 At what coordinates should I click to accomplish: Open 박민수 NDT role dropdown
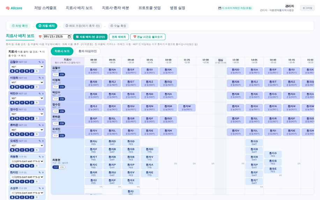pyautogui.click(x=27, y=98)
